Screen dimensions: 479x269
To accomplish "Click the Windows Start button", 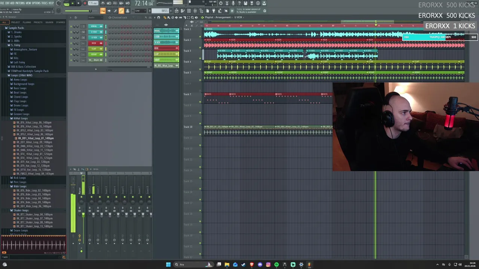I will [168, 265].
